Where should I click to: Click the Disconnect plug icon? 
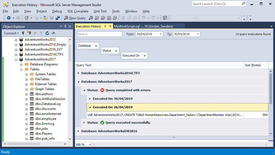29,33
